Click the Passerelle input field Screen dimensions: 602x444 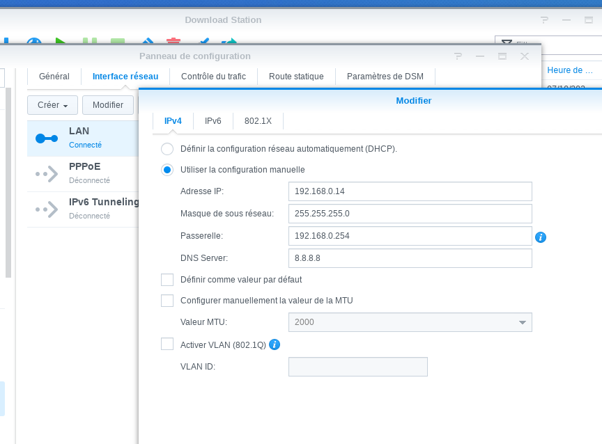point(410,236)
